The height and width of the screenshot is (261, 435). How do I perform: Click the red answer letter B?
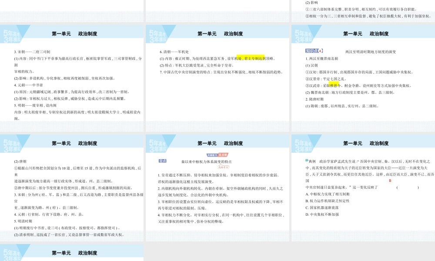tap(390, 181)
